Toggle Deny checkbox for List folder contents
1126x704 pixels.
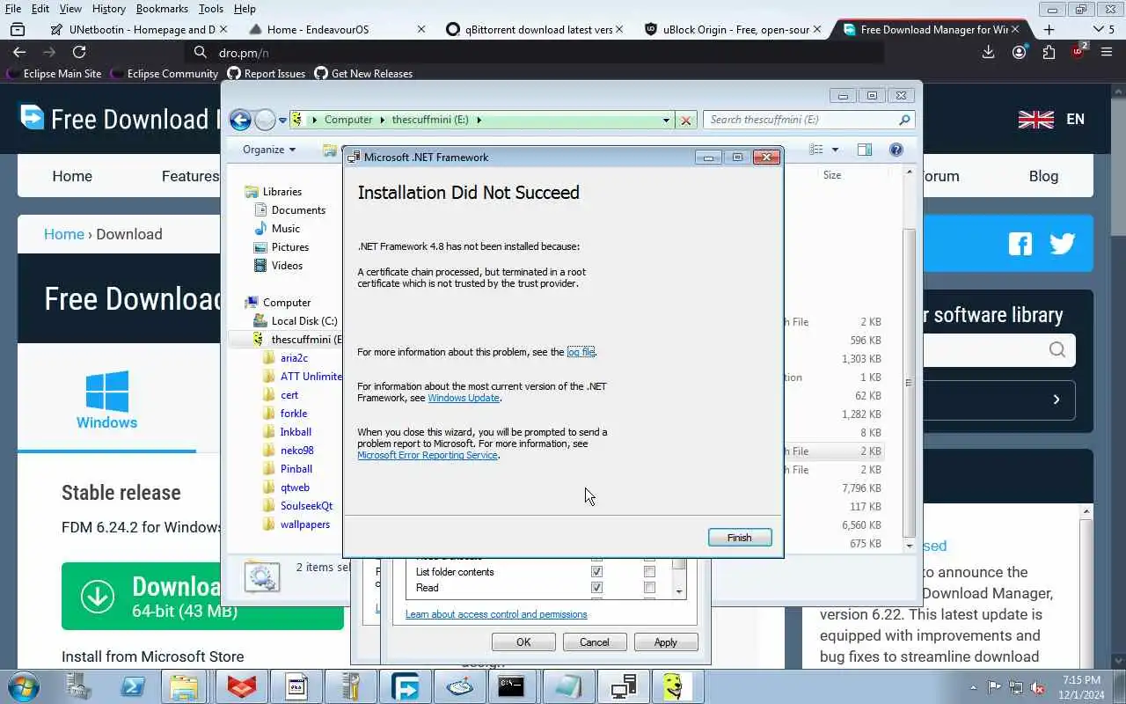649,572
